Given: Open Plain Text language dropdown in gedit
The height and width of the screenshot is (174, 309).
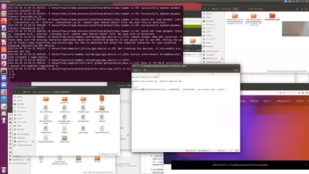Looking at the screenshot, I should [x=191, y=150].
